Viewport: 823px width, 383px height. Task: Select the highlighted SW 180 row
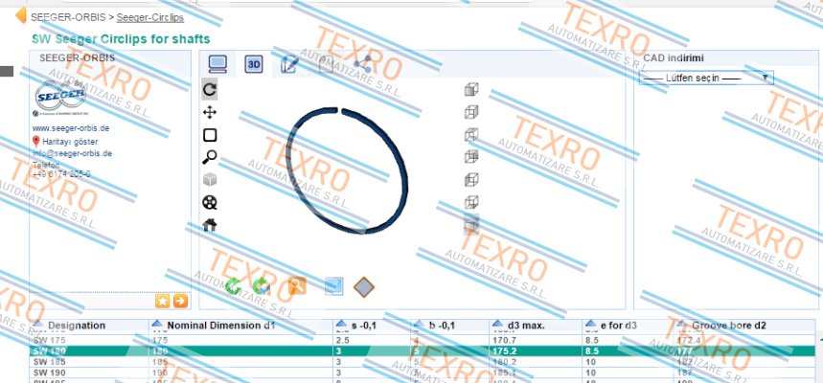click(422, 351)
